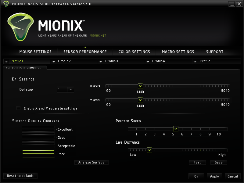Switch to the Support tab

[x=215, y=52]
